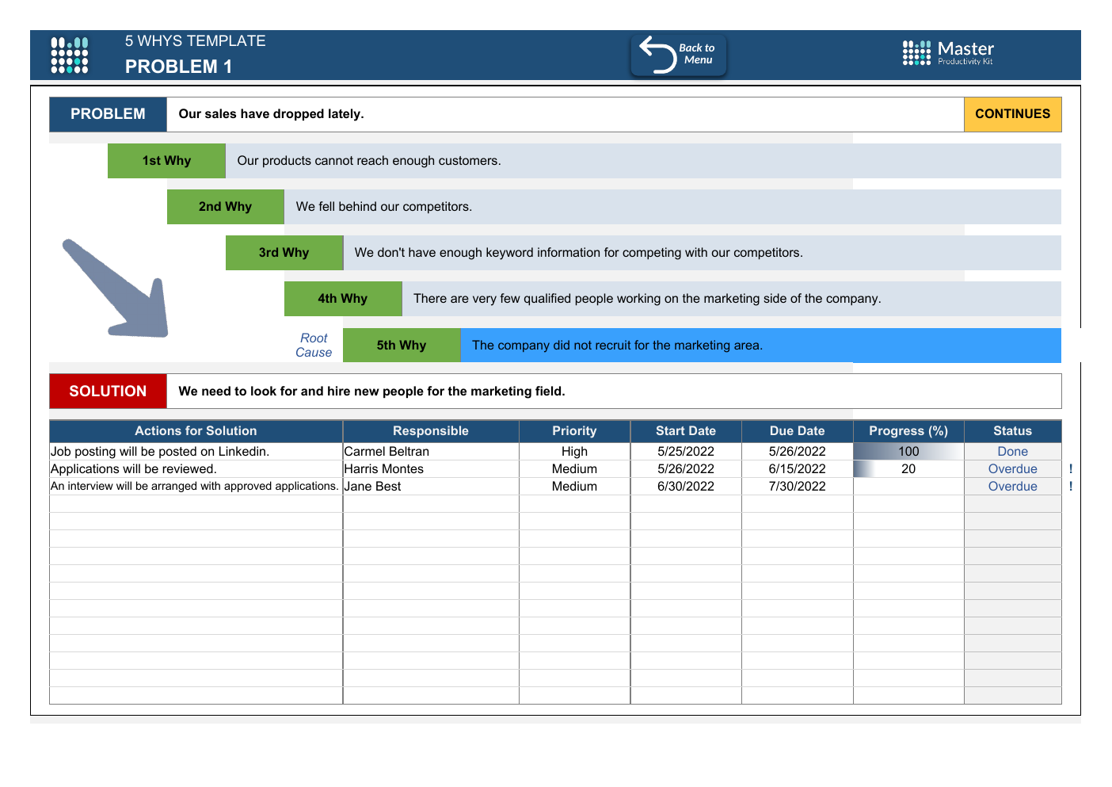Click the Back to Menu button
Screen dimensions: 1112x787
(679, 55)
